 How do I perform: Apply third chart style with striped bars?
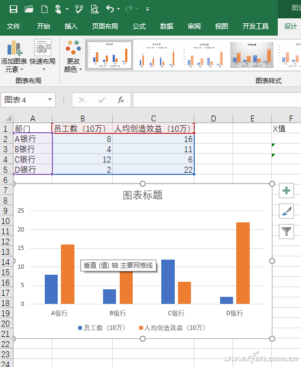coord(204,55)
